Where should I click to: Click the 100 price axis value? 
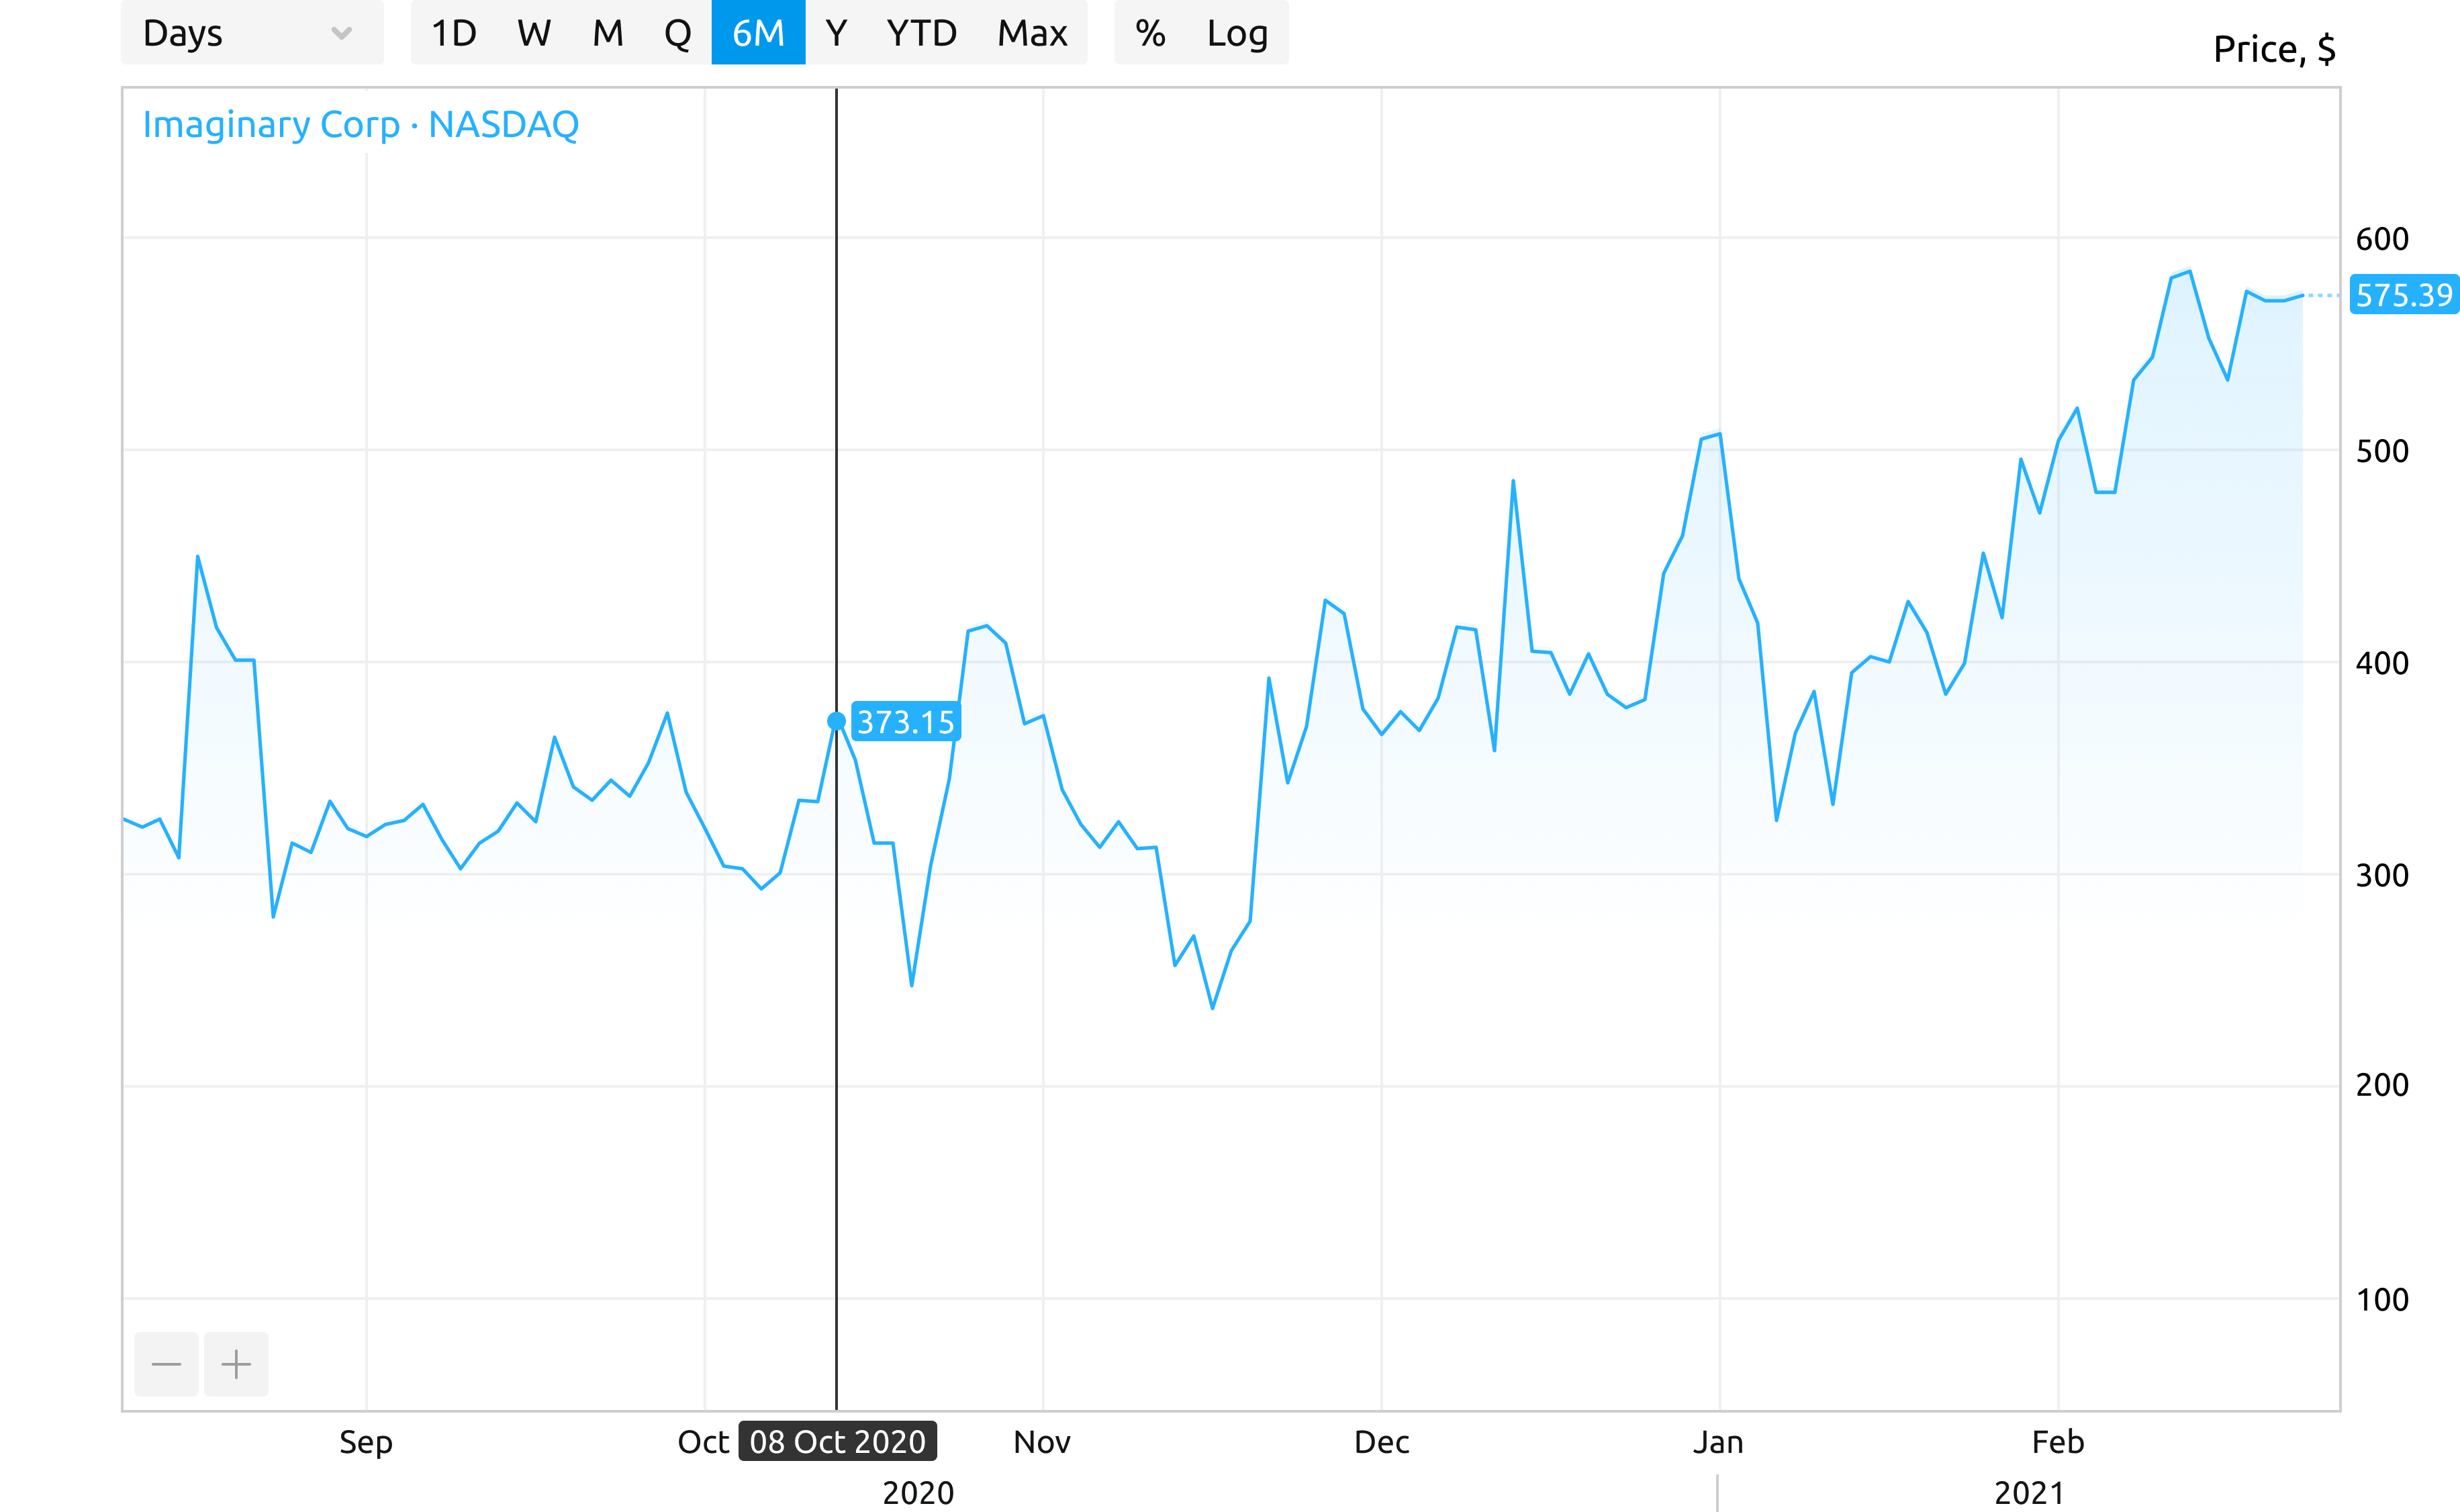(2382, 1300)
